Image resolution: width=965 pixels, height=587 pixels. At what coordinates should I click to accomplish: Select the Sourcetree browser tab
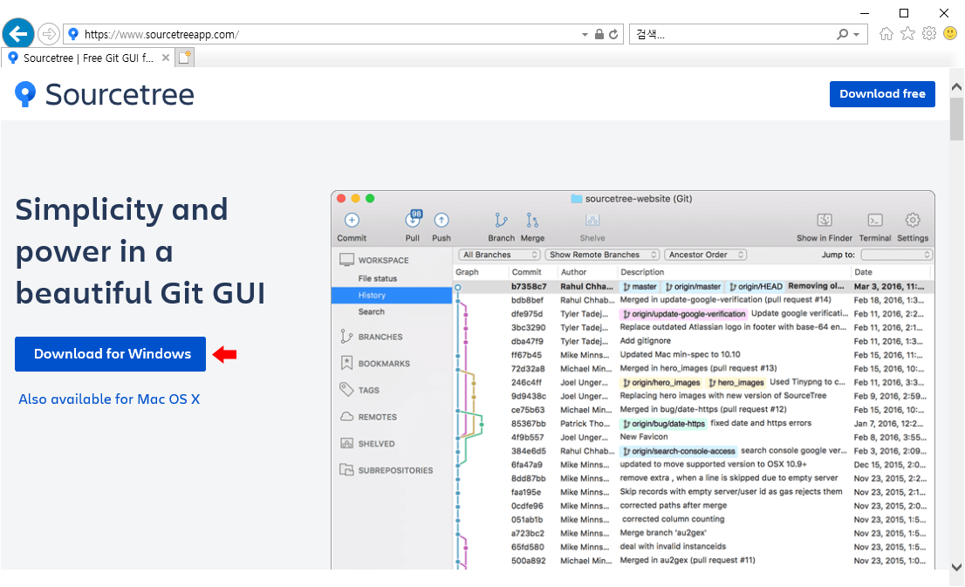pos(88,58)
